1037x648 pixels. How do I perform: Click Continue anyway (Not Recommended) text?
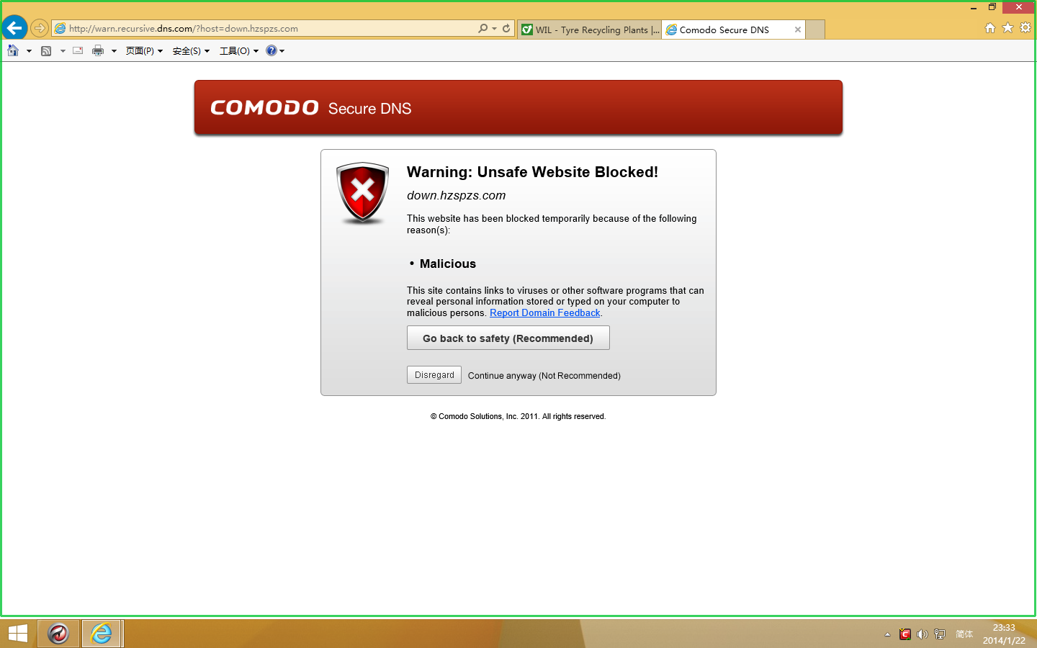[544, 376]
